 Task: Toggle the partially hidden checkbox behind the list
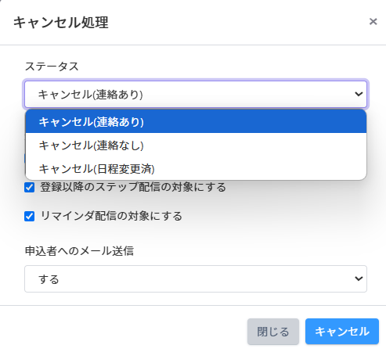(x=25, y=159)
